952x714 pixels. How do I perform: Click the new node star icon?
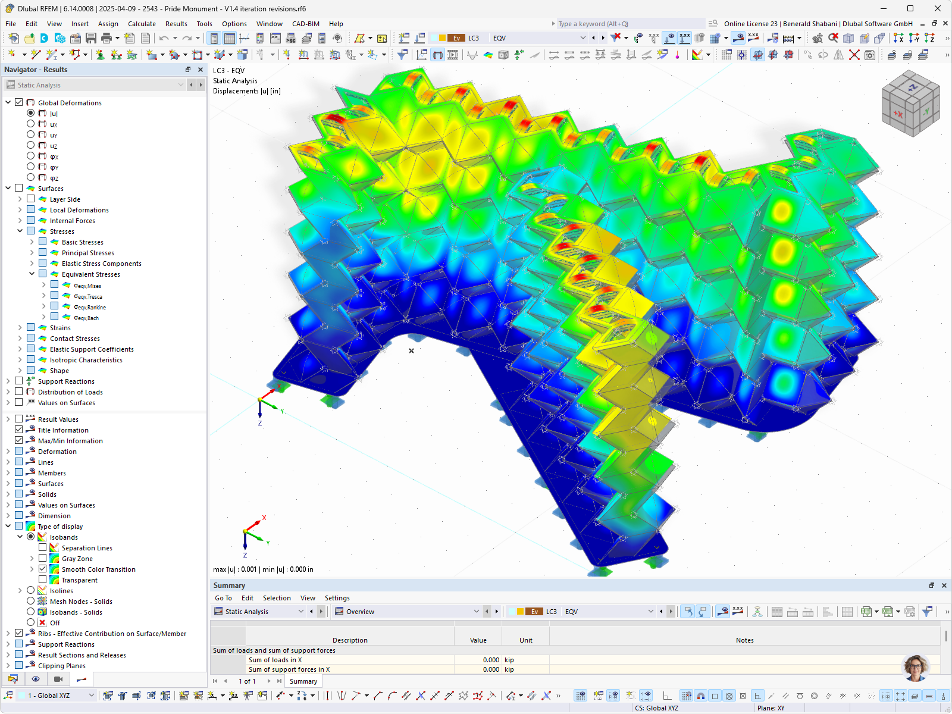(x=12, y=55)
